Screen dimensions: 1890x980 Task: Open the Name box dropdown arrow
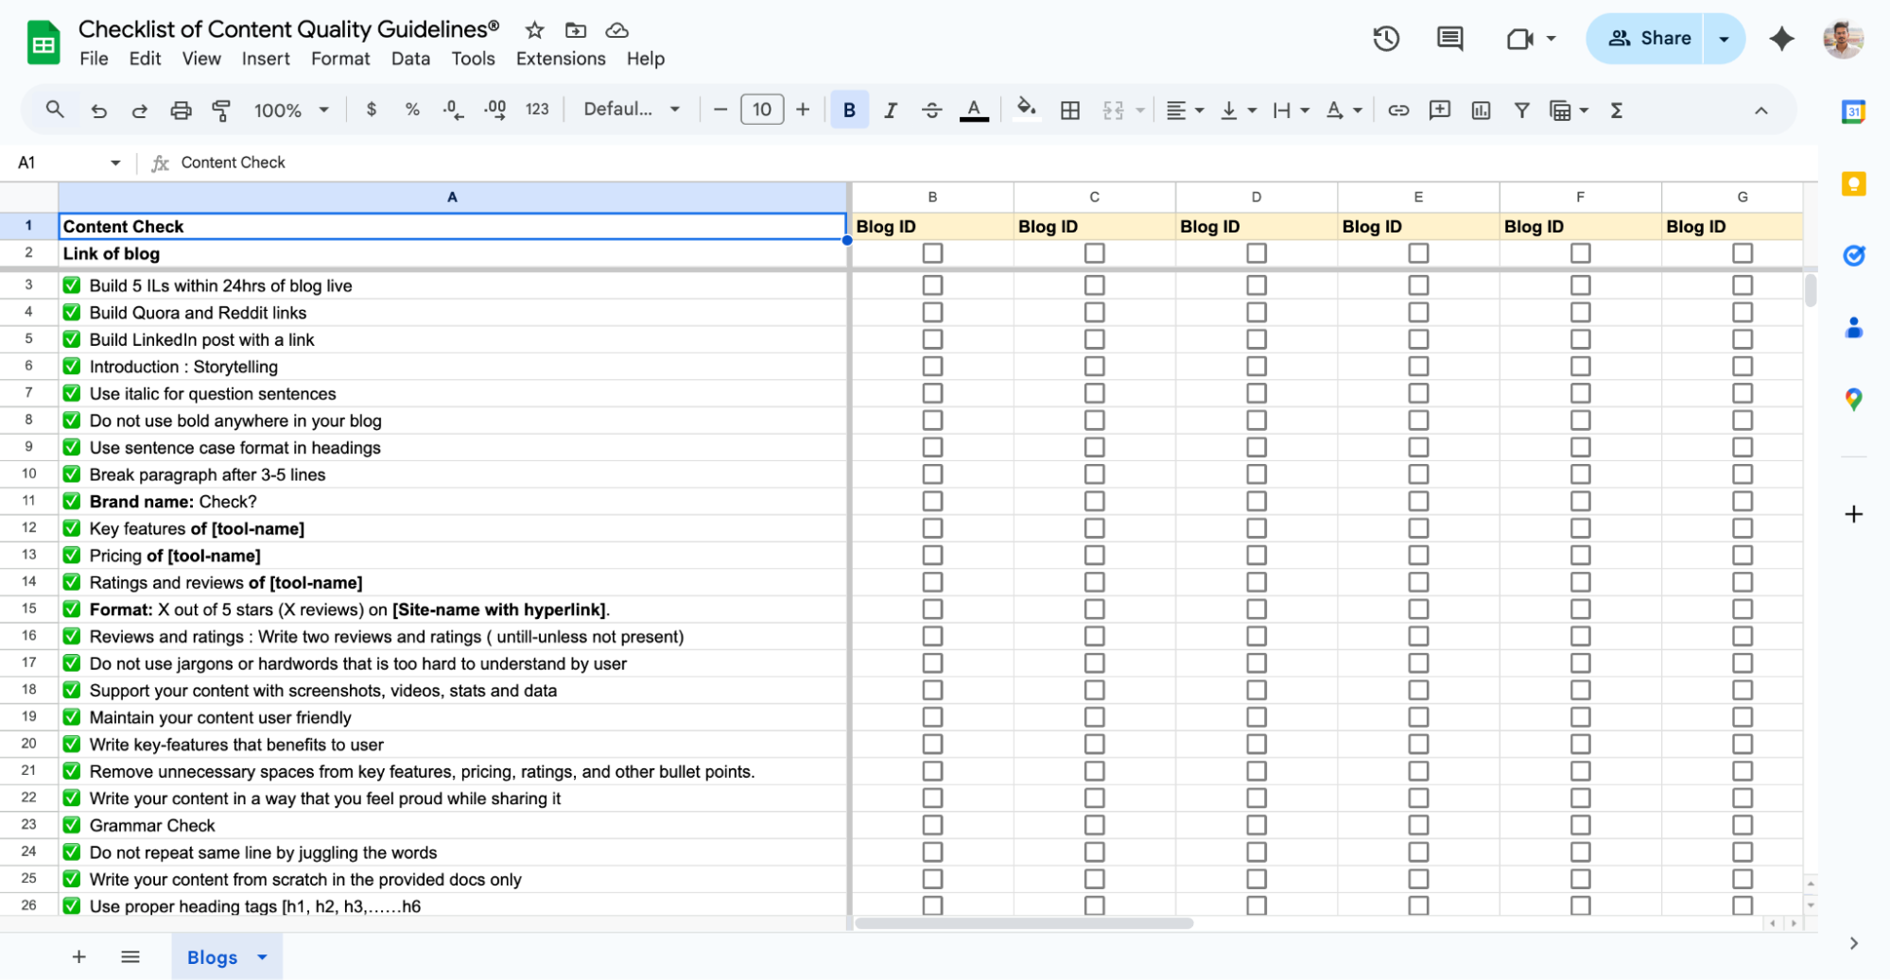(115, 163)
